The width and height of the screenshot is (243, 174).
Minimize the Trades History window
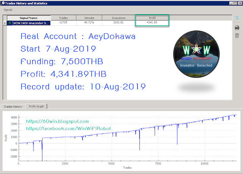231,3
